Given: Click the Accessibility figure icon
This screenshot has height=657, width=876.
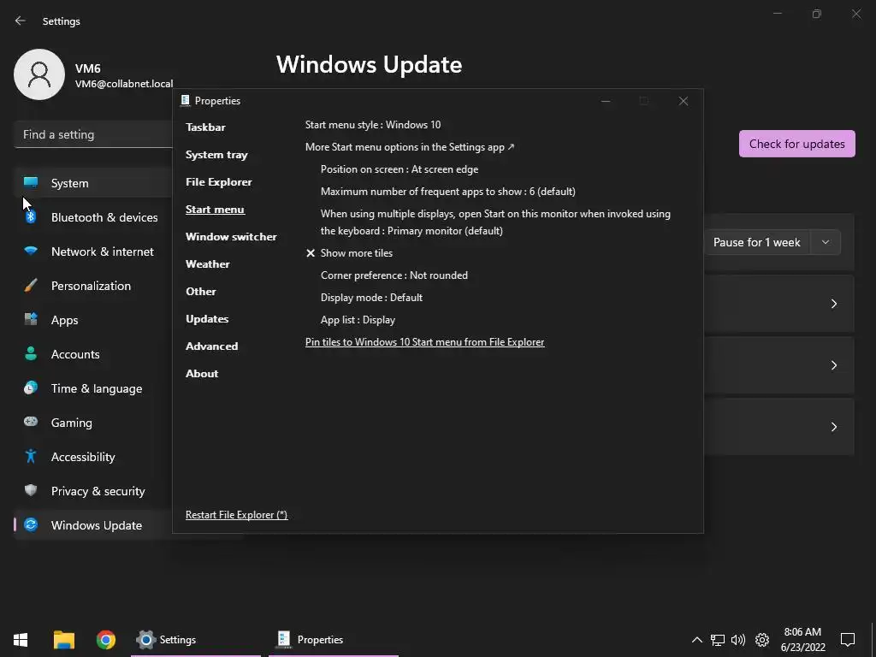Looking at the screenshot, I should (x=31, y=457).
